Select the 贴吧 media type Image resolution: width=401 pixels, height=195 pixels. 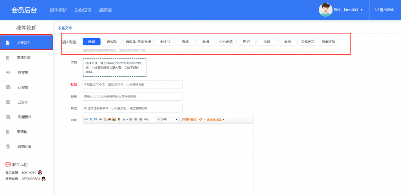[247, 42]
